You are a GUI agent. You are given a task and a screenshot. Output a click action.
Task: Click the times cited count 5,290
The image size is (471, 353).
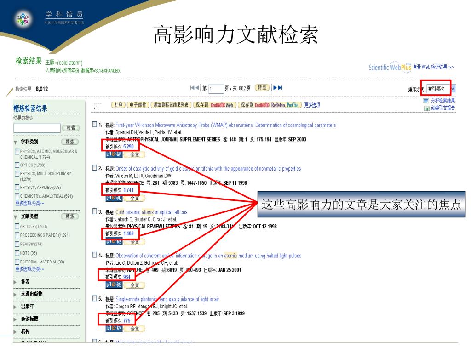(129, 147)
